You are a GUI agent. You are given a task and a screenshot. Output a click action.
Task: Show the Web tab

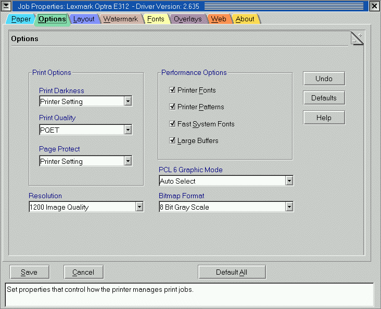pos(219,19)
